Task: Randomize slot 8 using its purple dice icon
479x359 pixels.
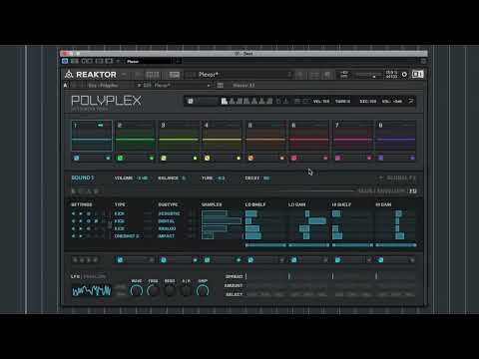Action: [381, 158]
